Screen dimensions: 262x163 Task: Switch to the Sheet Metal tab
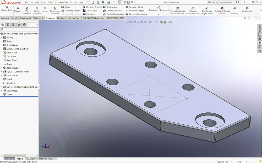pyautogui.click(x=25, y=18)
